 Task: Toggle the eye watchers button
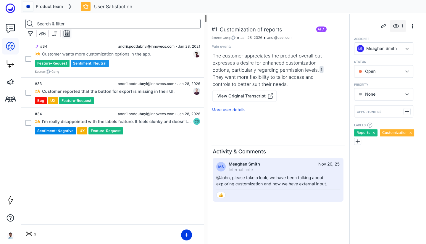click(398, 26)
